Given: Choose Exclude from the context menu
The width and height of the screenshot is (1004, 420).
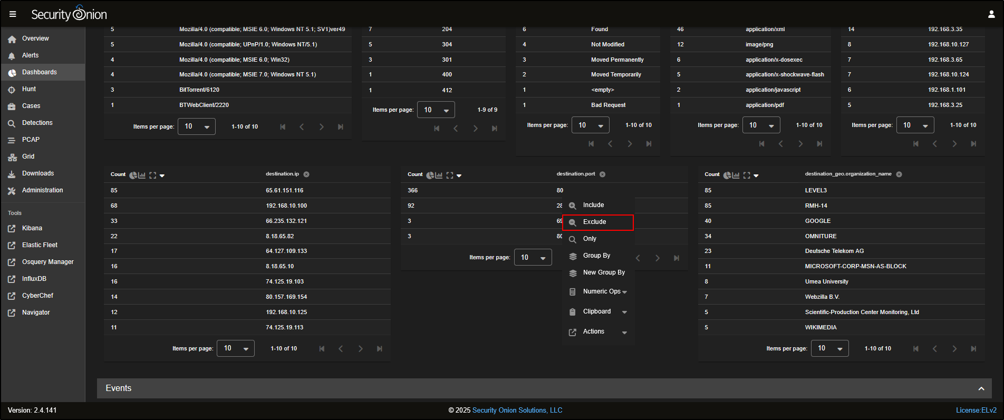Looking at the screenshot, I should pos(595,222).
